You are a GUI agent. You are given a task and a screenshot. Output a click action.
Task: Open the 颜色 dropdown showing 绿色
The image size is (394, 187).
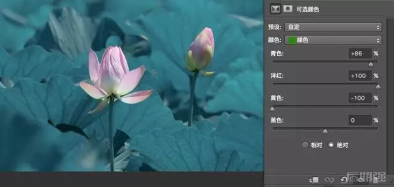click(x=333, y=40)
